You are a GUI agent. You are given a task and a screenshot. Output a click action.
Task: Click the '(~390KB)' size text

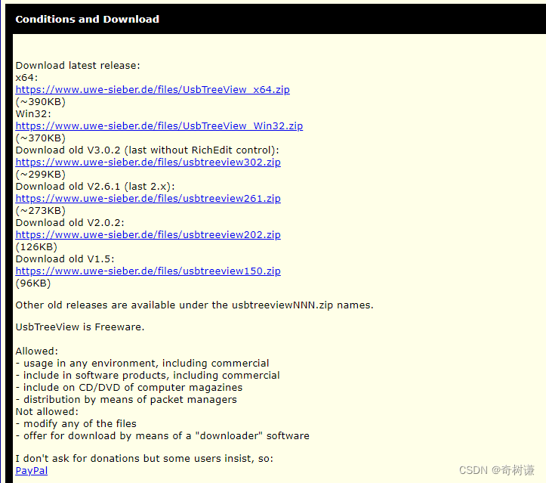40,102
